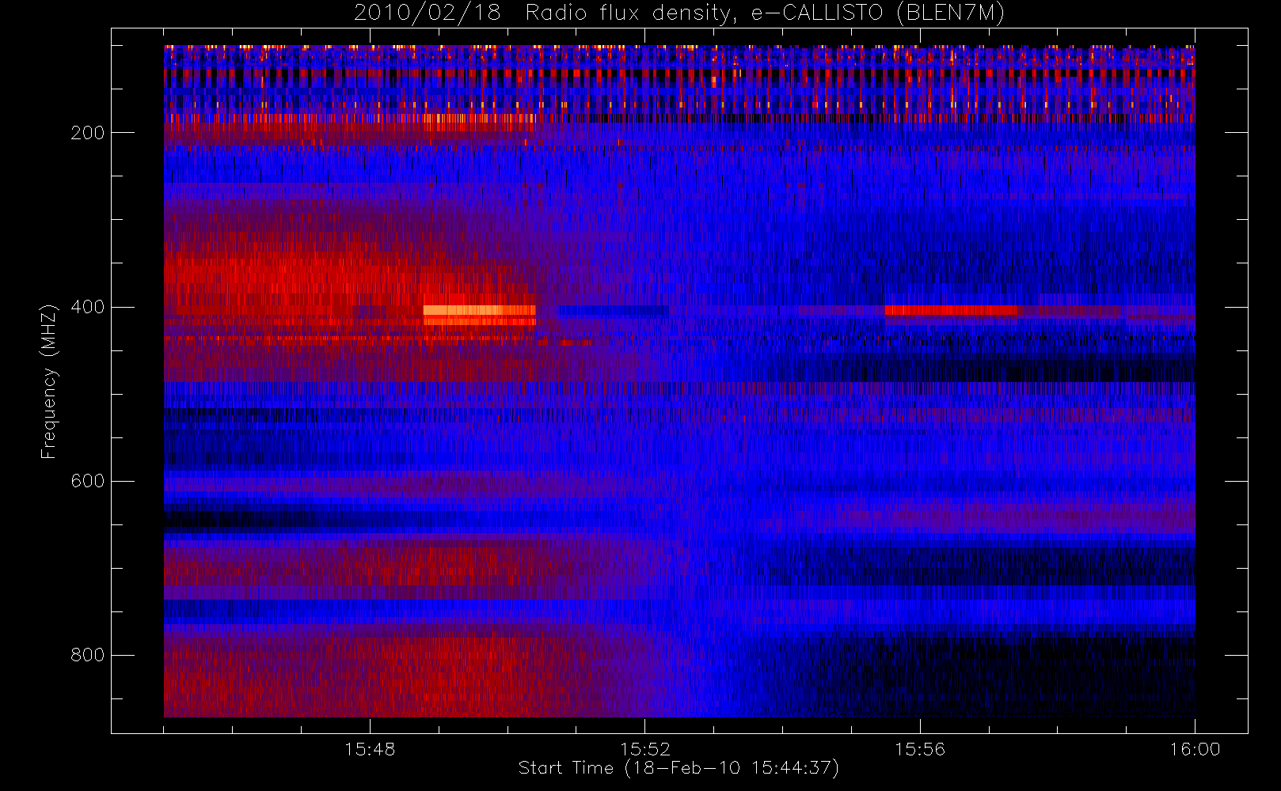Viewport: 1281px width, 791px height.
Task: Select the 200 frequency tick label
Action: 87,133
